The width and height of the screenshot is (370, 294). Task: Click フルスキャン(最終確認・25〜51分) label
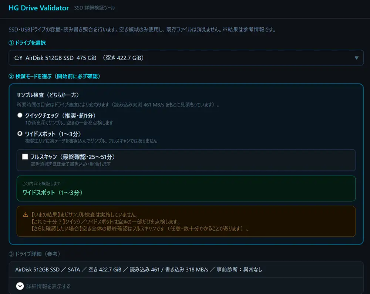[x=73, y=157]
